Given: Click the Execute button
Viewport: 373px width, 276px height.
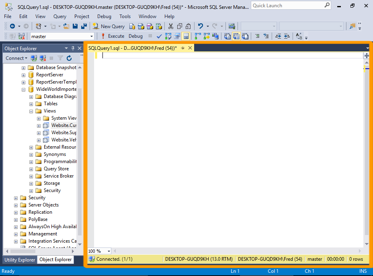Looking at the screenshot, I should point(115,36).
